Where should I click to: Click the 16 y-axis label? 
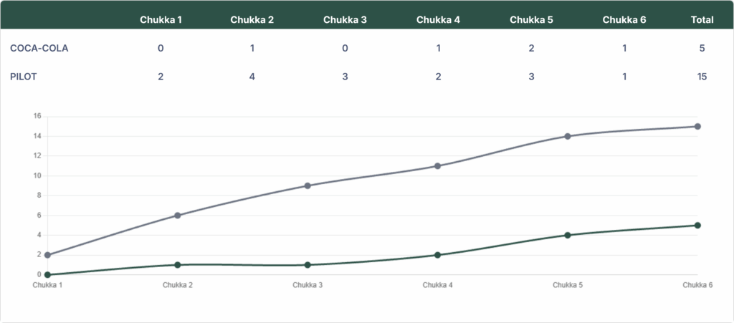point(37,116)
